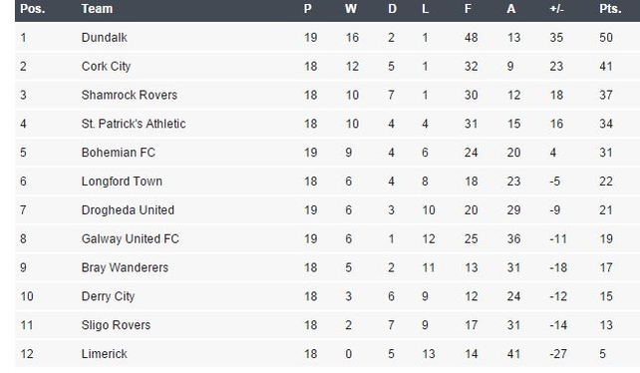This screenshot has height=373, width=640.
Task: Select Drogheda United in the table
Action: [128, 210]
